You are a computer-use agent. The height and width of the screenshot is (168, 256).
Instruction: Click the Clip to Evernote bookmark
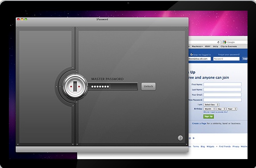pyautogui.click(x=229, y=46)
